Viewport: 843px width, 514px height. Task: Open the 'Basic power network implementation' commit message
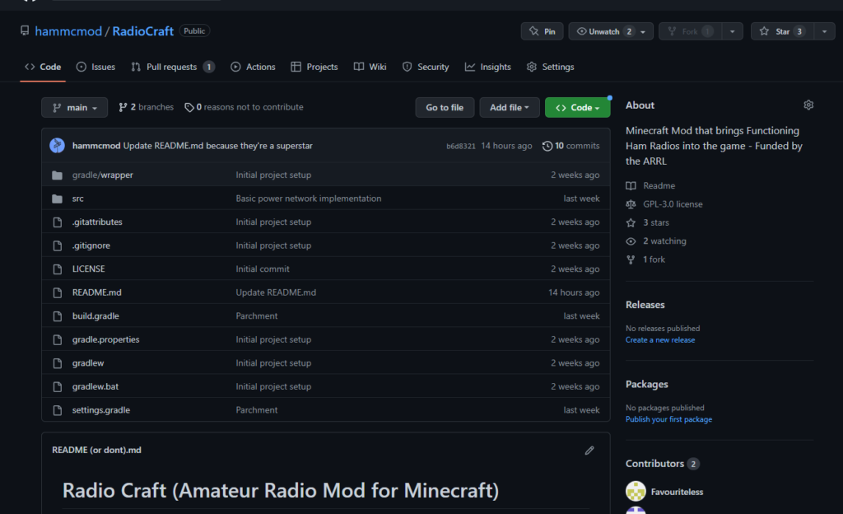[309, 199]
